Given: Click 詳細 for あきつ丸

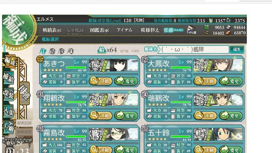Looking at the screenshot, I should coord(101,81).
